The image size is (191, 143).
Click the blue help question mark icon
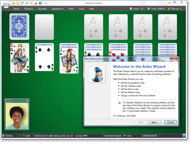click(x=40, y=3)
